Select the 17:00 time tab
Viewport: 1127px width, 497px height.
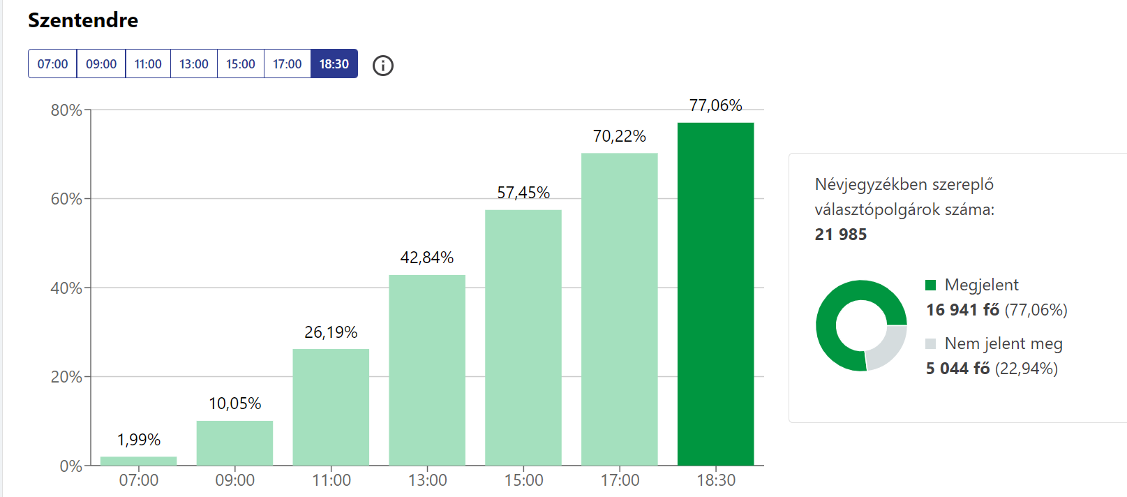point(288,64)
